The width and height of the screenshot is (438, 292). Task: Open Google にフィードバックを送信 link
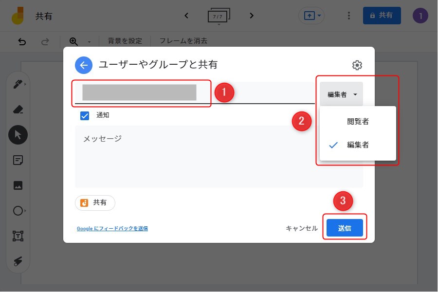click(112, 228)
